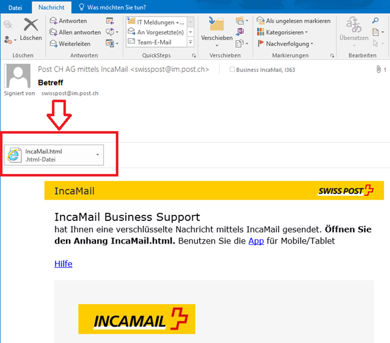The width and height of the screenshot is (390, 343).
Task: Select Allen antworten in the ribbon
Action: point(75,32)
